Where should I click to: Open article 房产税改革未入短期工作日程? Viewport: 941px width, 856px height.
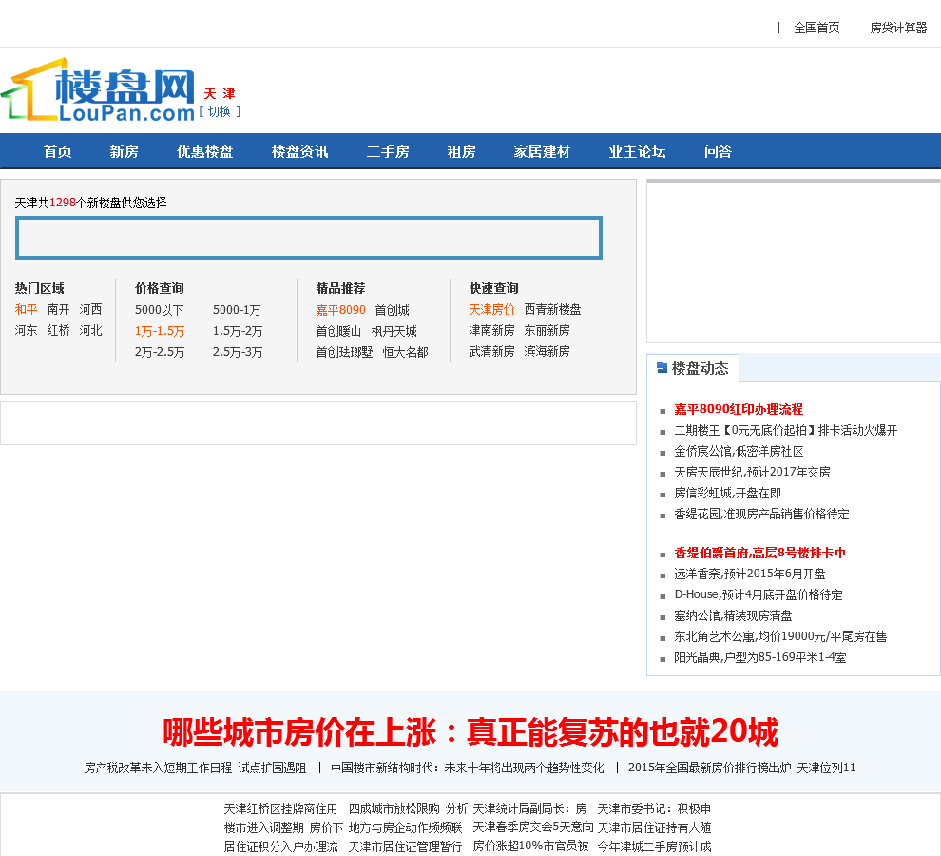pos(195,768)
